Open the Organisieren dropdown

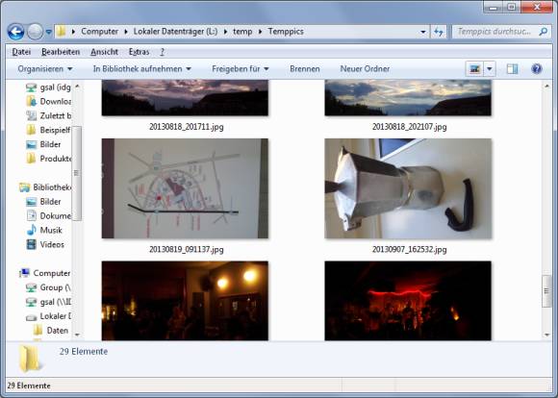[45, 68]
